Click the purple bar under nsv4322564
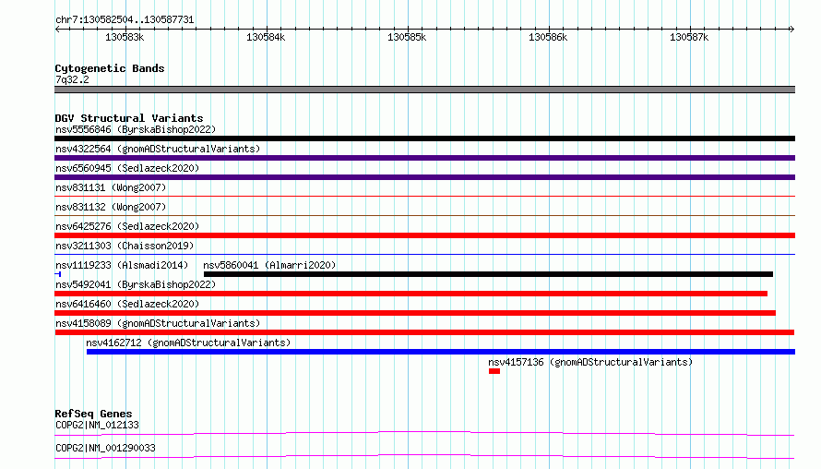The image size is (821, 469). tap(424, 158)
